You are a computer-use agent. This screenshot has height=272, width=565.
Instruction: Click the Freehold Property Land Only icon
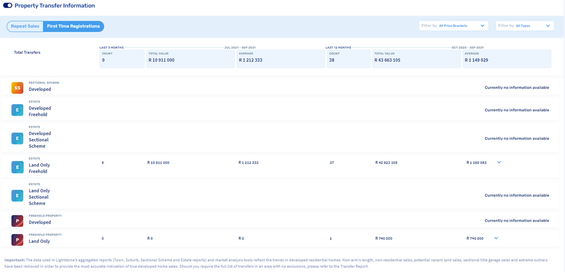tap(17, 239)
